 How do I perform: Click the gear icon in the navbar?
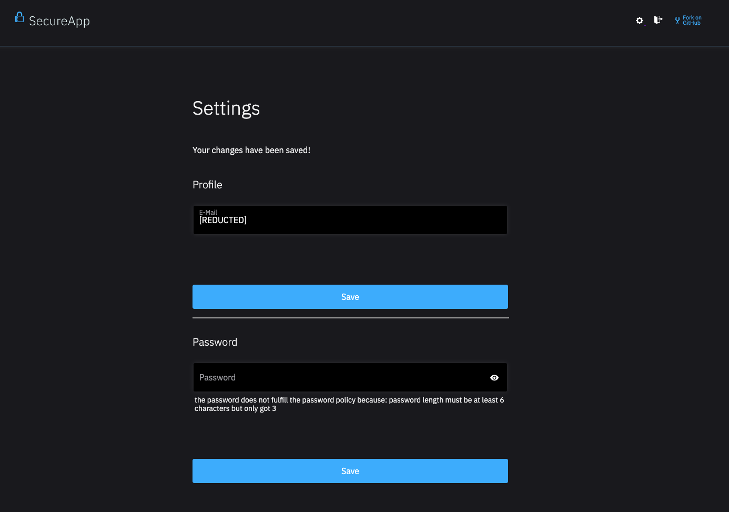[639, 20]
